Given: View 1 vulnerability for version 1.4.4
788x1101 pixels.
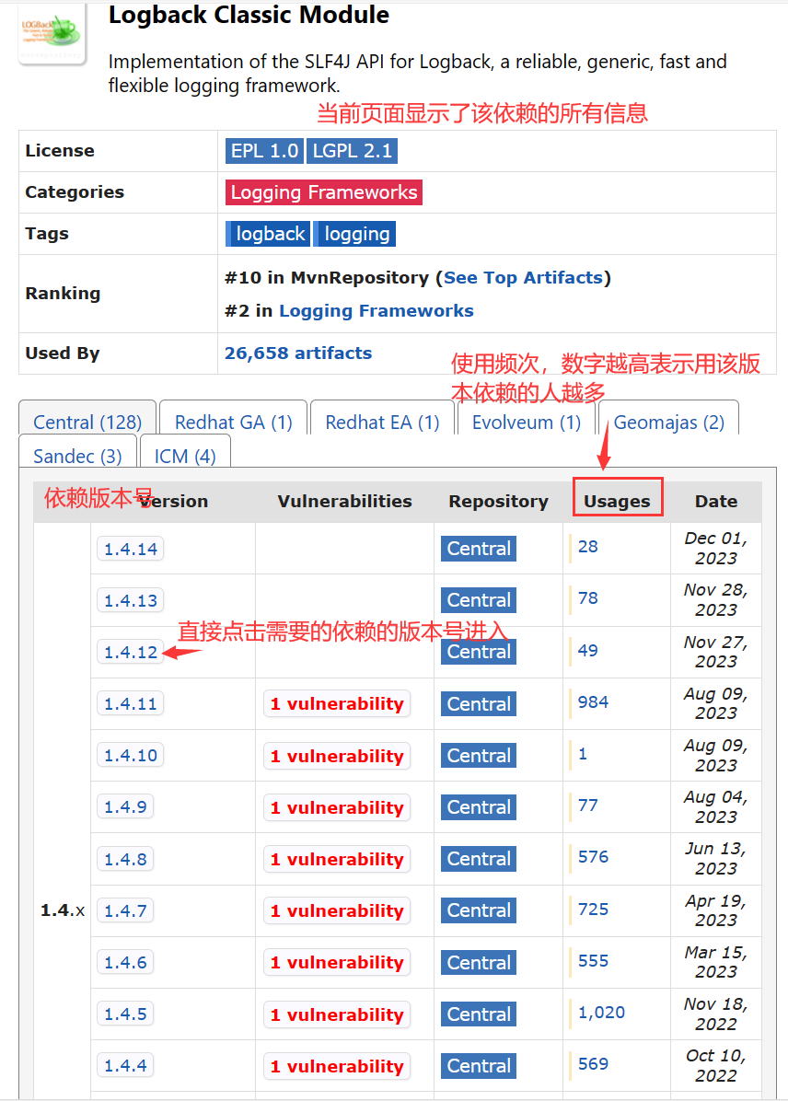Looking at the screenshot, I should 337,1066.
